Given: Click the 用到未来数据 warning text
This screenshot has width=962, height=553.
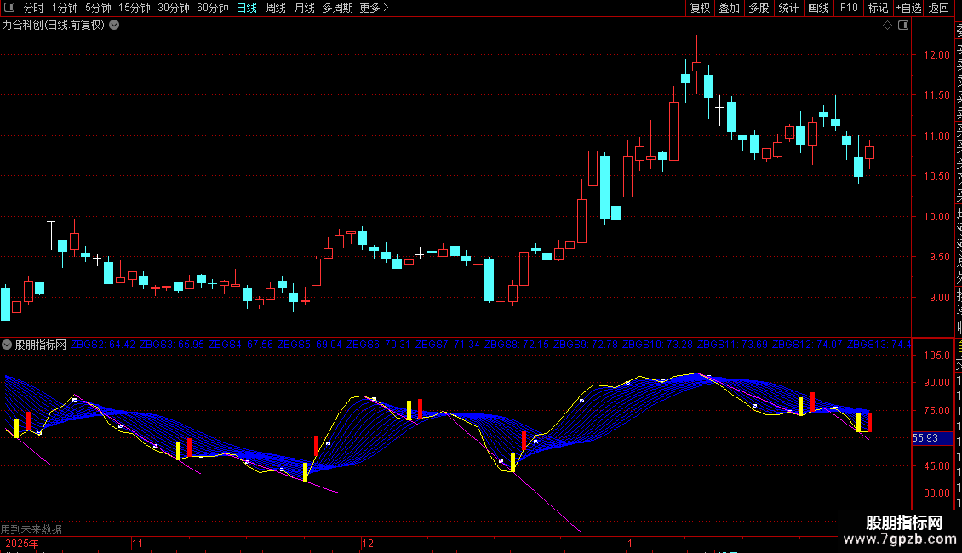Looking at the screenshot, I should tap(31, 529).
